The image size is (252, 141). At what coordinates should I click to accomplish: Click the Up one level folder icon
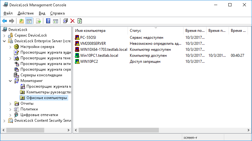[x=21, y=21]
